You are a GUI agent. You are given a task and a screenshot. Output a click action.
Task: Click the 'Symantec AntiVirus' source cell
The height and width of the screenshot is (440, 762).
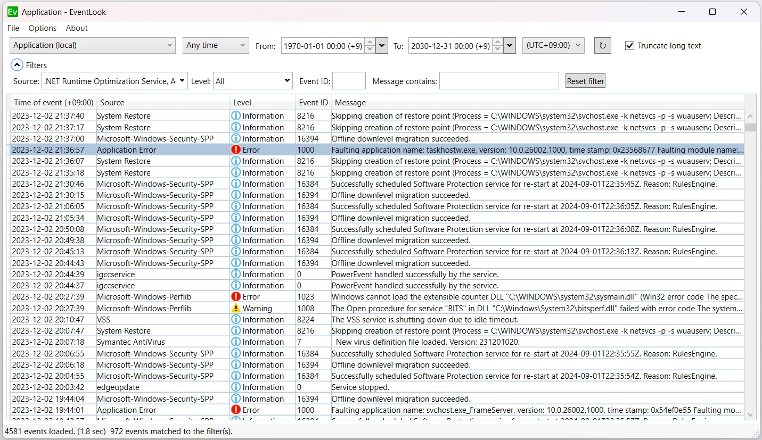163,342
